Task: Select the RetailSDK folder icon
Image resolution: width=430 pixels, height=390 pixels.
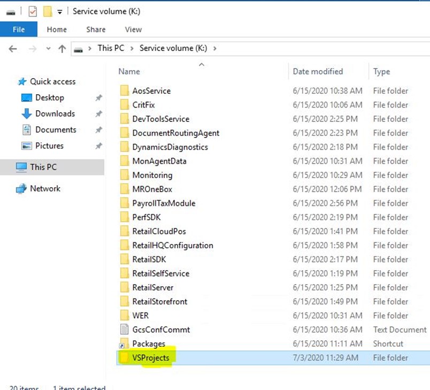Action: [x=125, y=259]
